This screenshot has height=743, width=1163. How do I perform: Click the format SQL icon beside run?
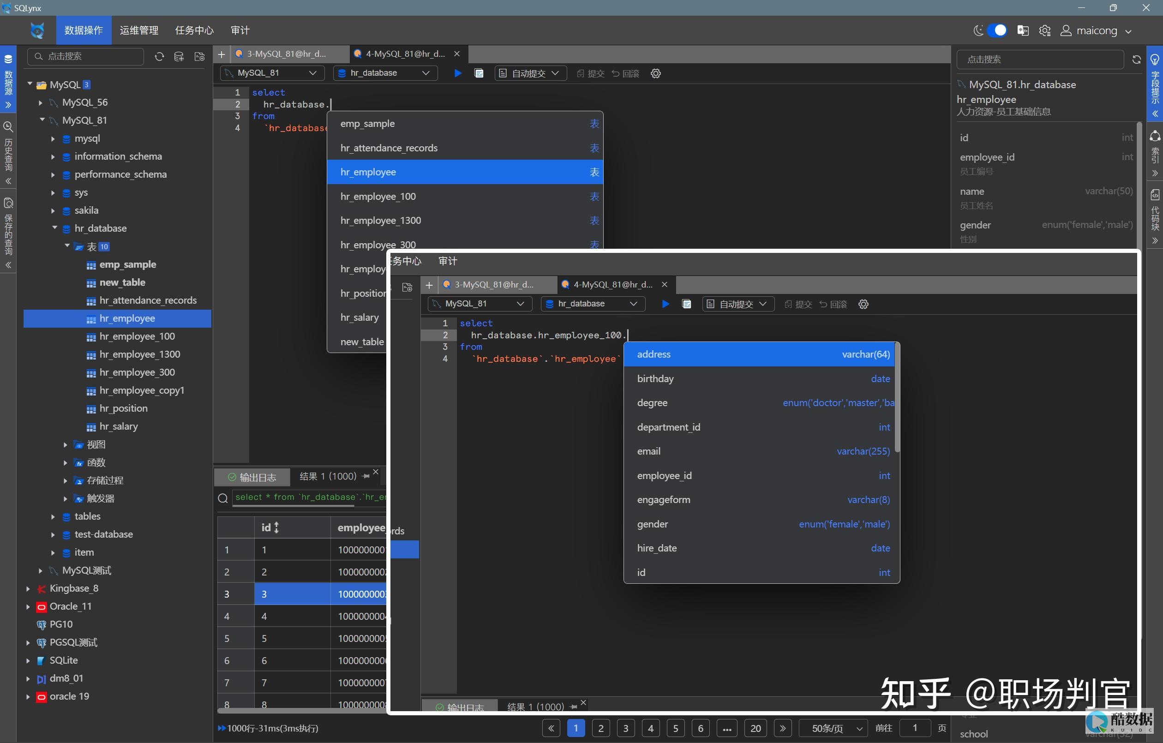tap(479, 73)
